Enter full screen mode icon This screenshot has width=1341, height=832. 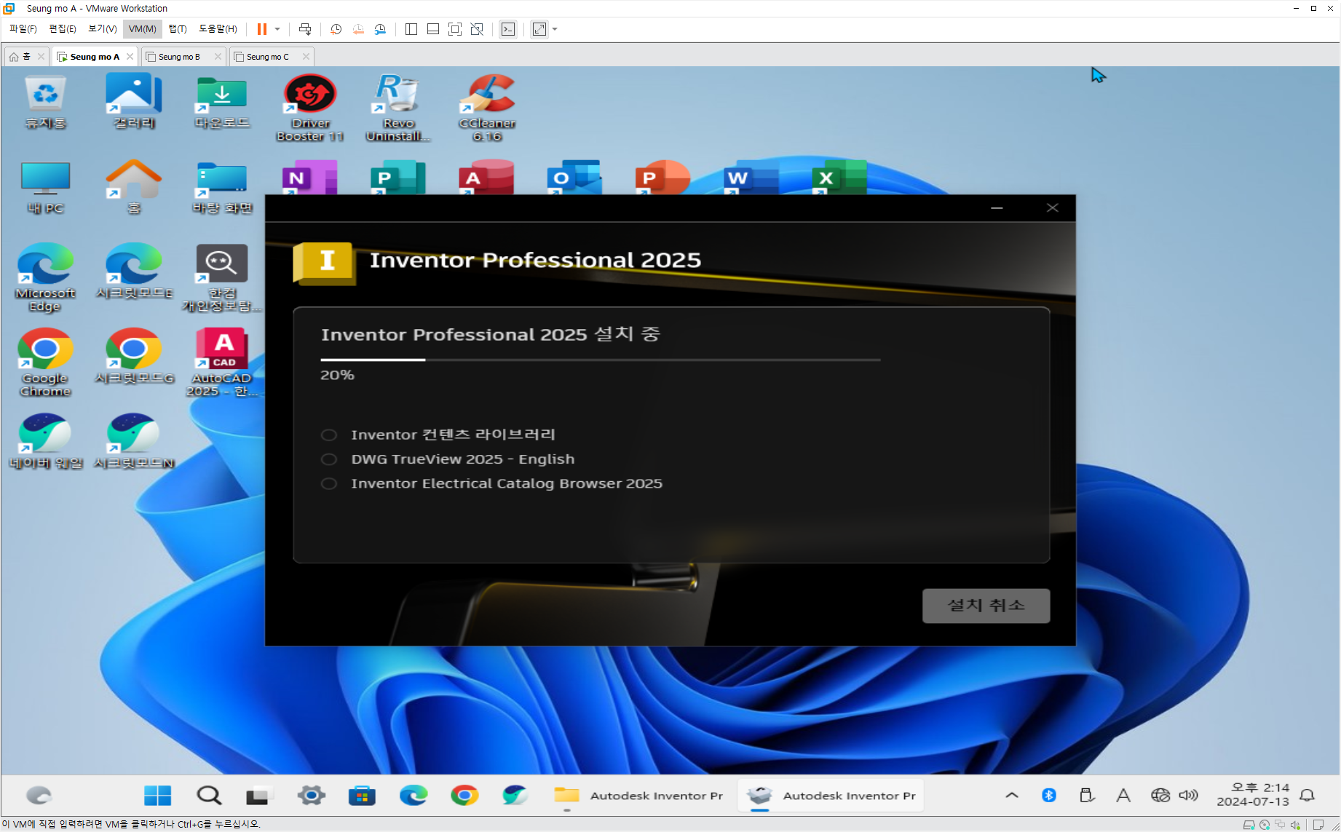pos(455,29)
